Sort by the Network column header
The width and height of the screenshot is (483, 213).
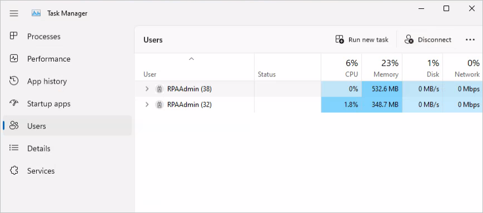[x=463, y=67]
